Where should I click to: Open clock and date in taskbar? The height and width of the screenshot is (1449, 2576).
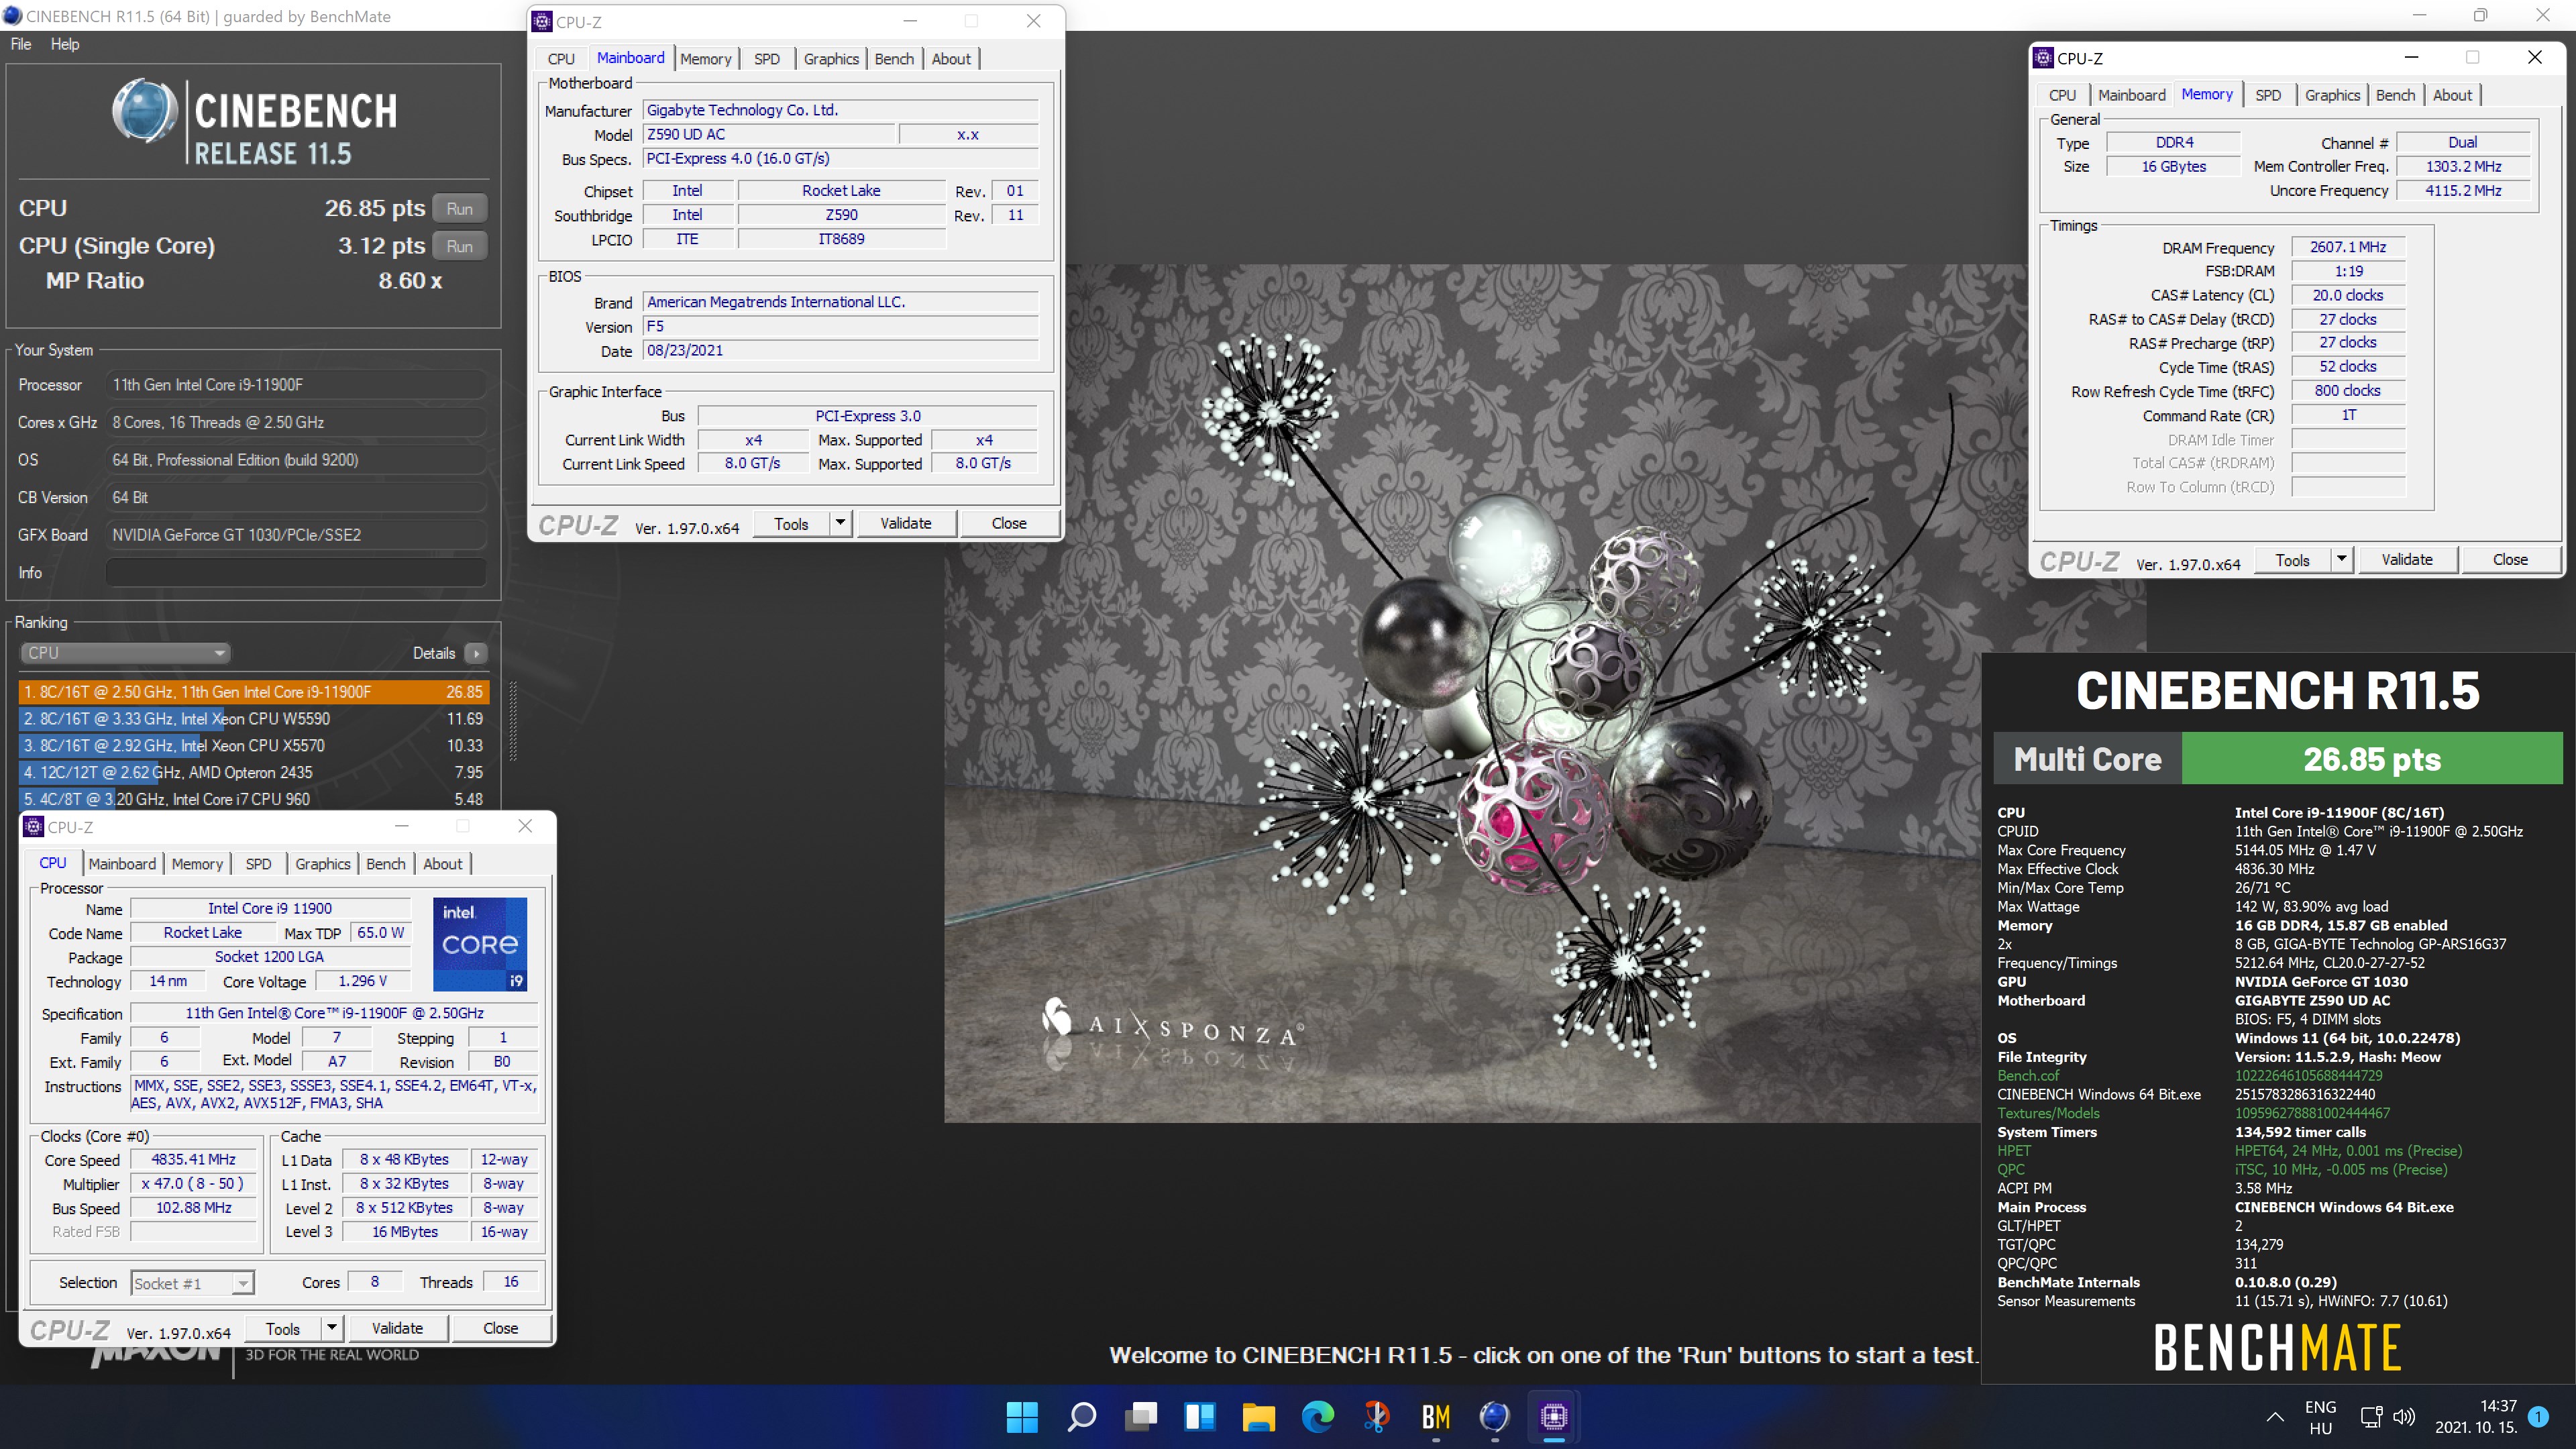click(x=2476, y=1417)
